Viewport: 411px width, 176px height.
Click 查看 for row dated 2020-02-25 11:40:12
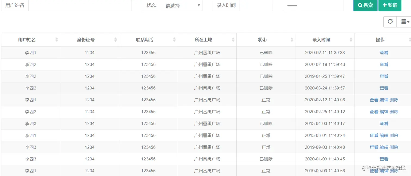tap(374, 112)
